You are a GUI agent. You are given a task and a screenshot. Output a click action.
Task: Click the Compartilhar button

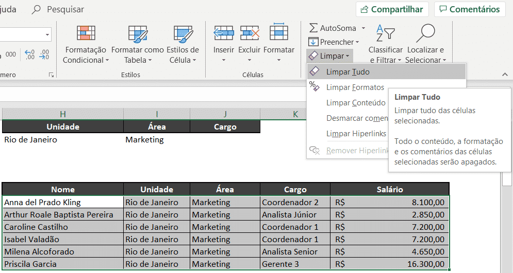[392, 9]
